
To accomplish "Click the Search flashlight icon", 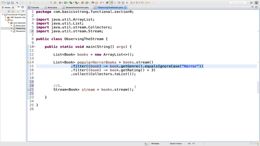I will coord(101,3).
